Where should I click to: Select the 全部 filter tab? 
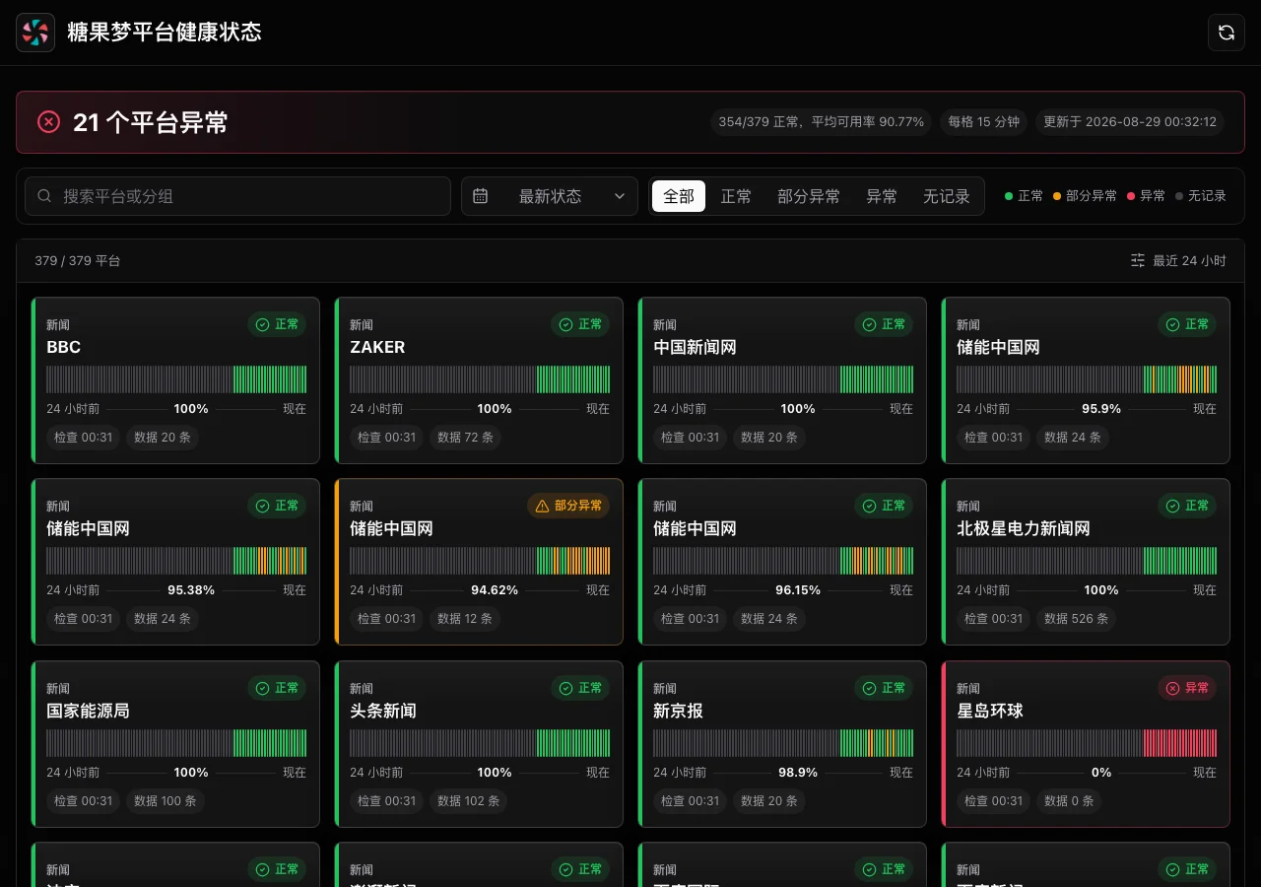tap(679, 196)
